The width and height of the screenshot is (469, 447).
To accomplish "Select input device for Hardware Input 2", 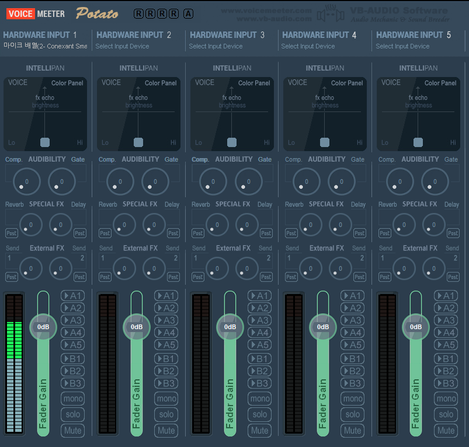I will point(122,46).
